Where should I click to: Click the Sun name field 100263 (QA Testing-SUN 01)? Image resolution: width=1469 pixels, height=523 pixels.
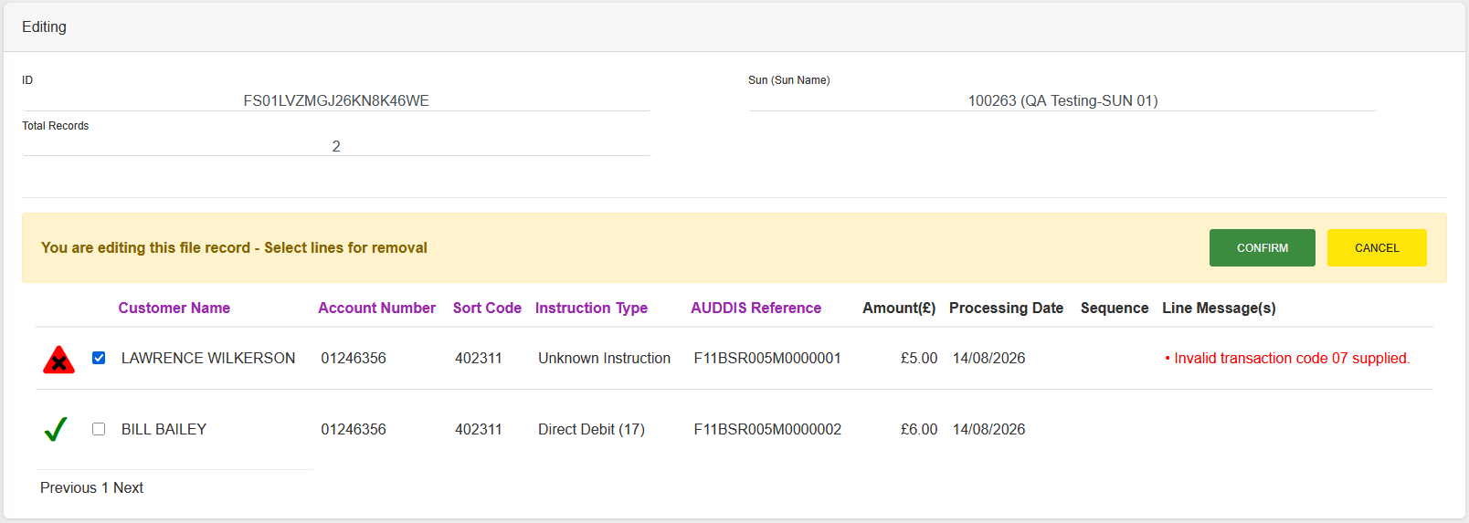(x=1062, y=100)
